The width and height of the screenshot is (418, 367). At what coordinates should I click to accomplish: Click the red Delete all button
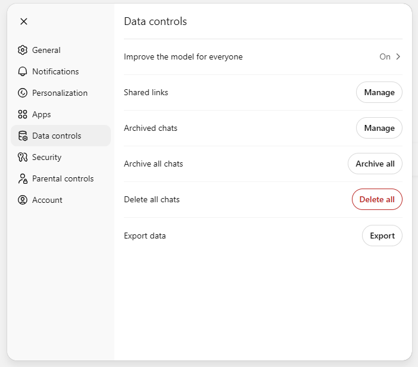coord(377,199)
